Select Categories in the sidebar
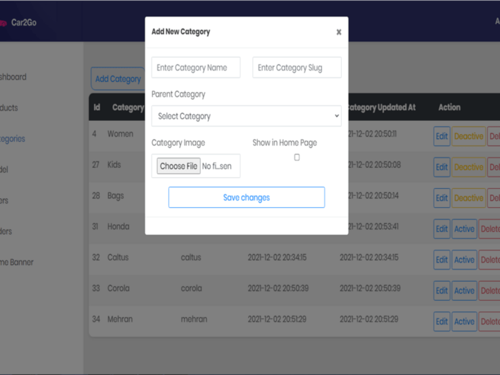Screen dimensions: 500x375 tap(12, 139)
